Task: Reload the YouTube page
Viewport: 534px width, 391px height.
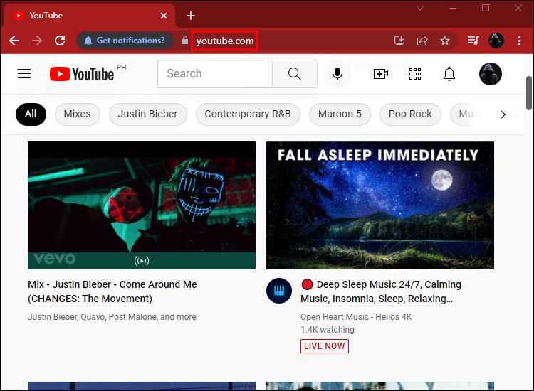Action: [60, 41]
